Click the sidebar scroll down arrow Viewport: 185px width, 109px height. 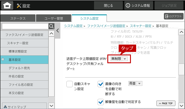click(51, 106)
